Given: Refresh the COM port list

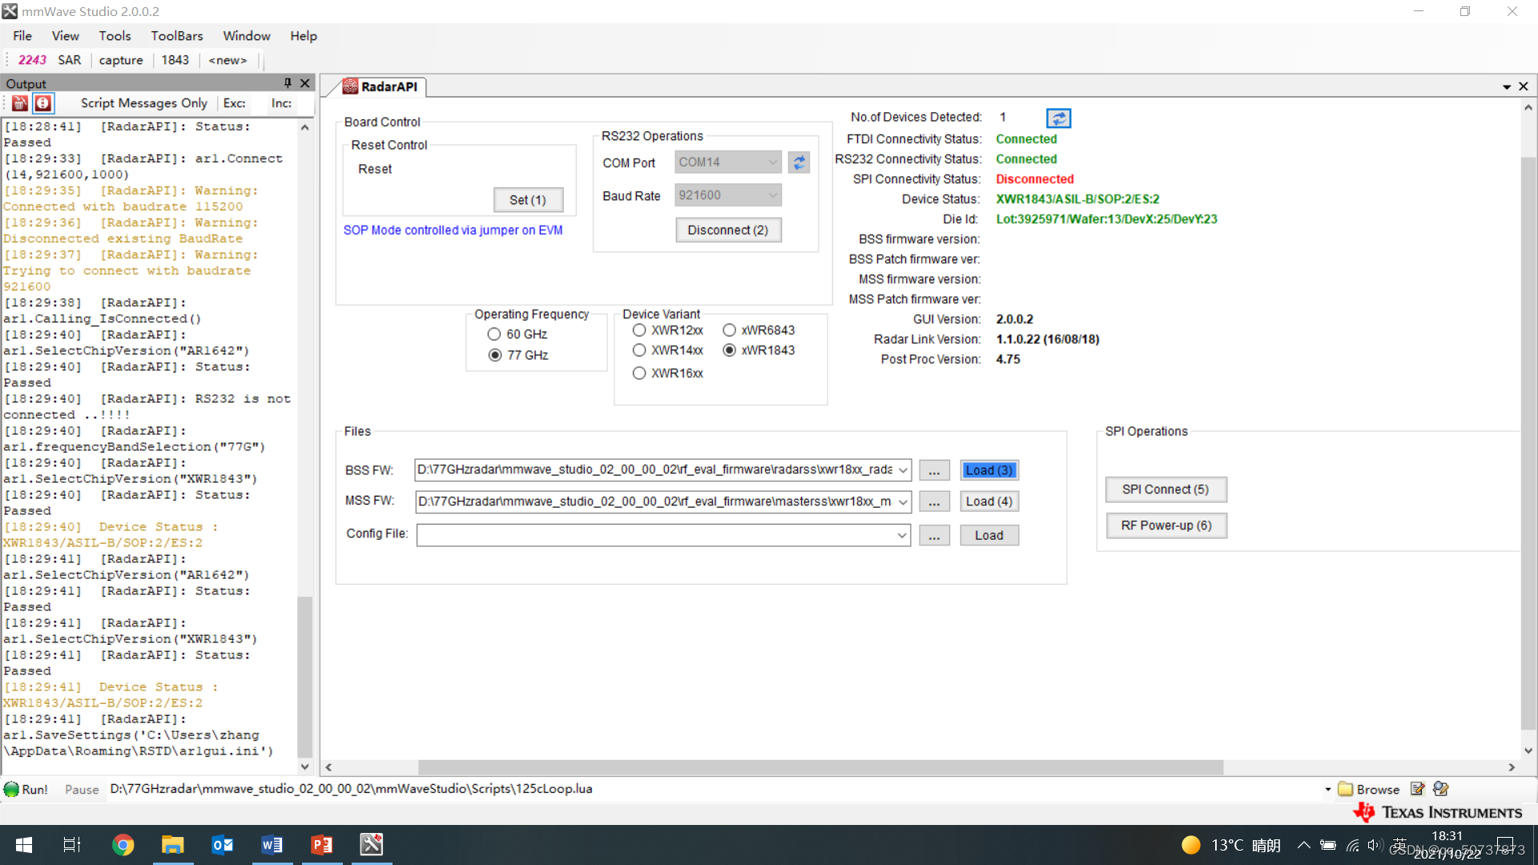Looking at the screenshot, I should (799, 163).
